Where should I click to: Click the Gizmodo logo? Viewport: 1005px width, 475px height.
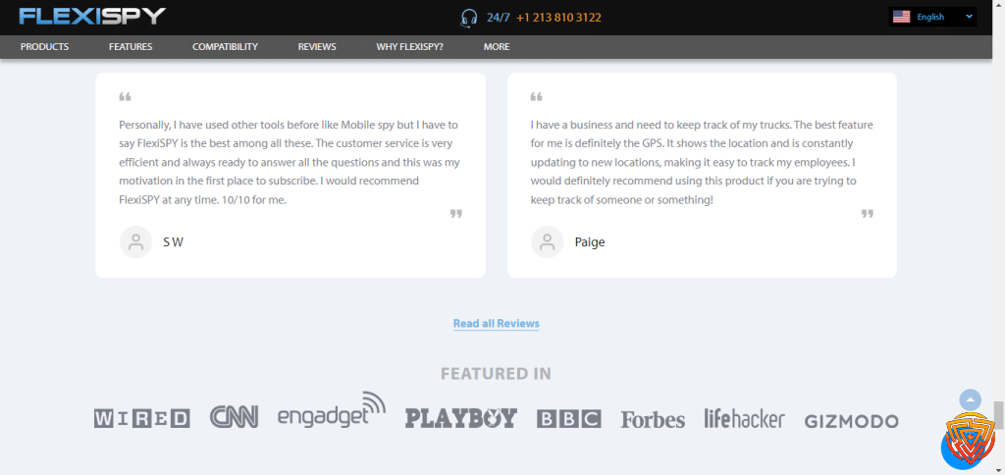point(851,421)
